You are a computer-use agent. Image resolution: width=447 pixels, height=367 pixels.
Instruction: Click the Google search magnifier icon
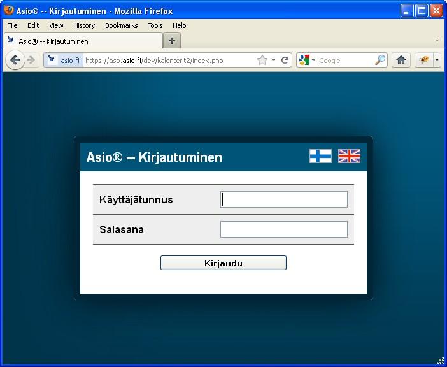tap(380, 60)
